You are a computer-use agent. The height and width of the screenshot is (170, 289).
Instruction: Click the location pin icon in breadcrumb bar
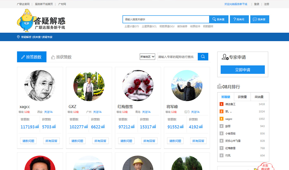(x=18, y=37)
